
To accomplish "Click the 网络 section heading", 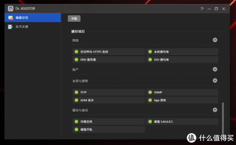I will tap(76, 41).
